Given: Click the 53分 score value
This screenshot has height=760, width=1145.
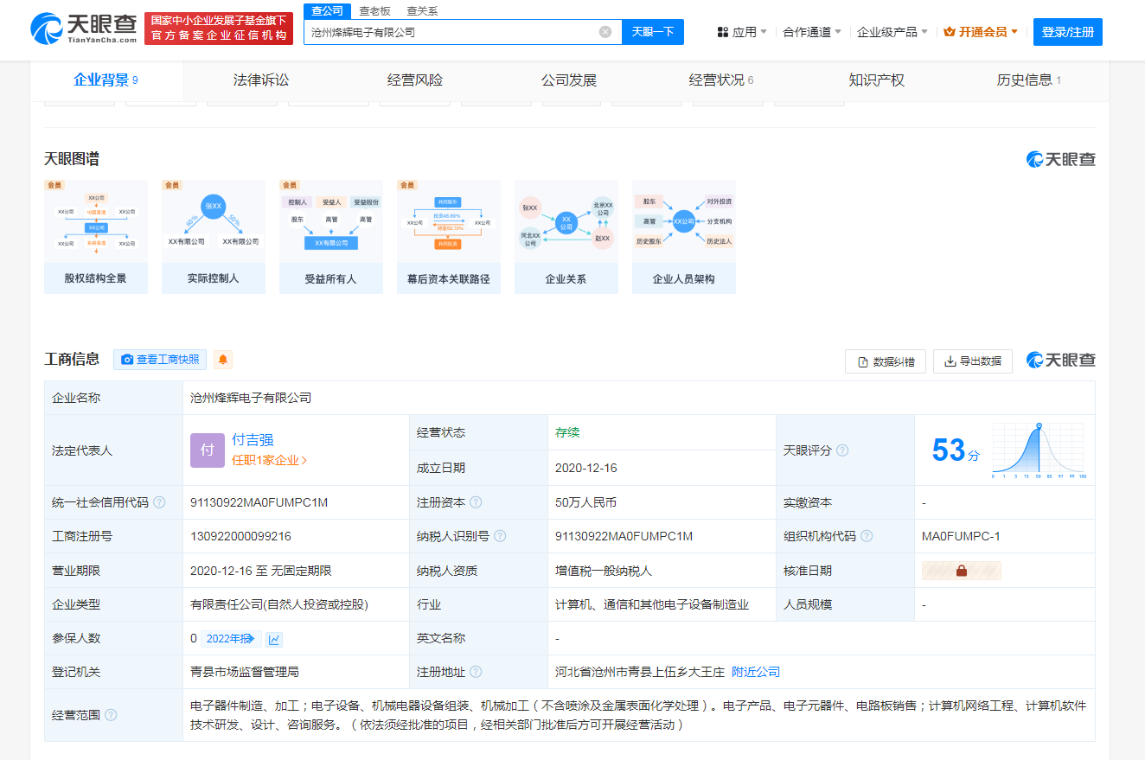Looking at the screenshot, I should point(956,450).
